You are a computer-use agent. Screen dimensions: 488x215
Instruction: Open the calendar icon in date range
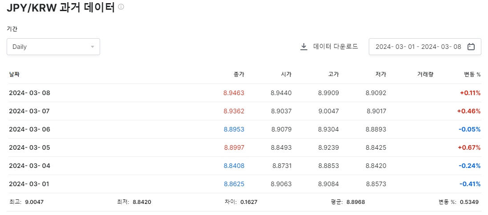coord(471,47)
